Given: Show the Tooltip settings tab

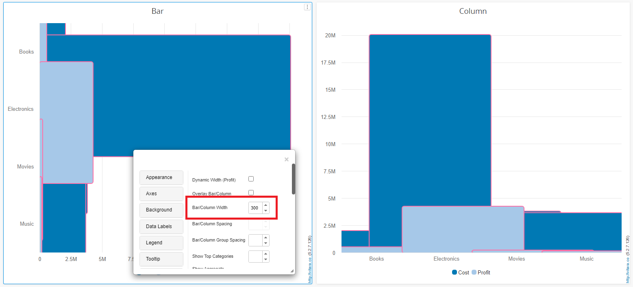Looking at the screenshot, I should pyautogui.click(x=161, y=259).
